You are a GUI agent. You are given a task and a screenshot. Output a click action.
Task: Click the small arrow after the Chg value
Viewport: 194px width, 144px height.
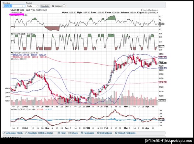pos(157,13)
